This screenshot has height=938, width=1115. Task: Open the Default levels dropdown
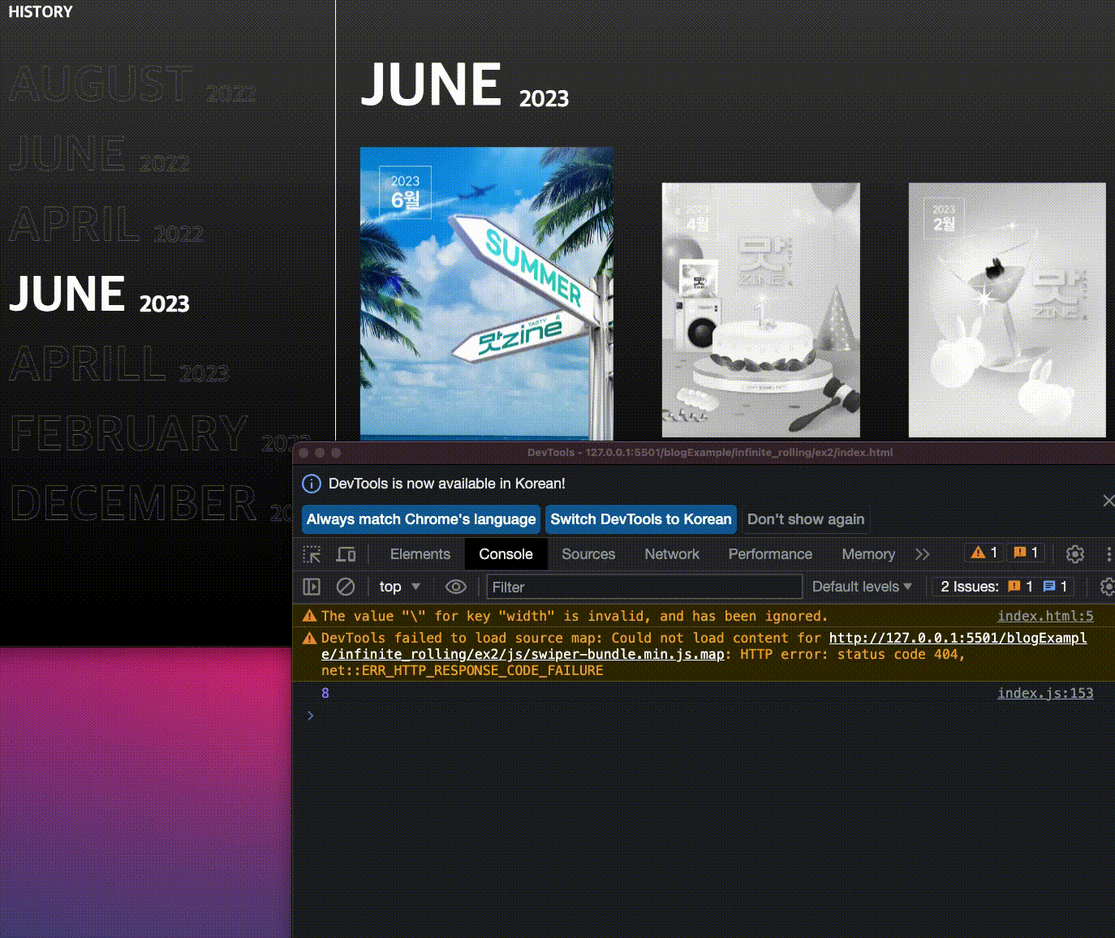coord(862,587)
